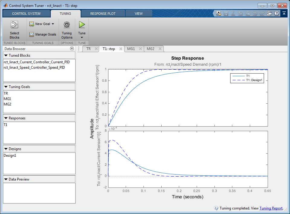Select the MG2 plot tab
290x214 pixels.
point(151,49)
